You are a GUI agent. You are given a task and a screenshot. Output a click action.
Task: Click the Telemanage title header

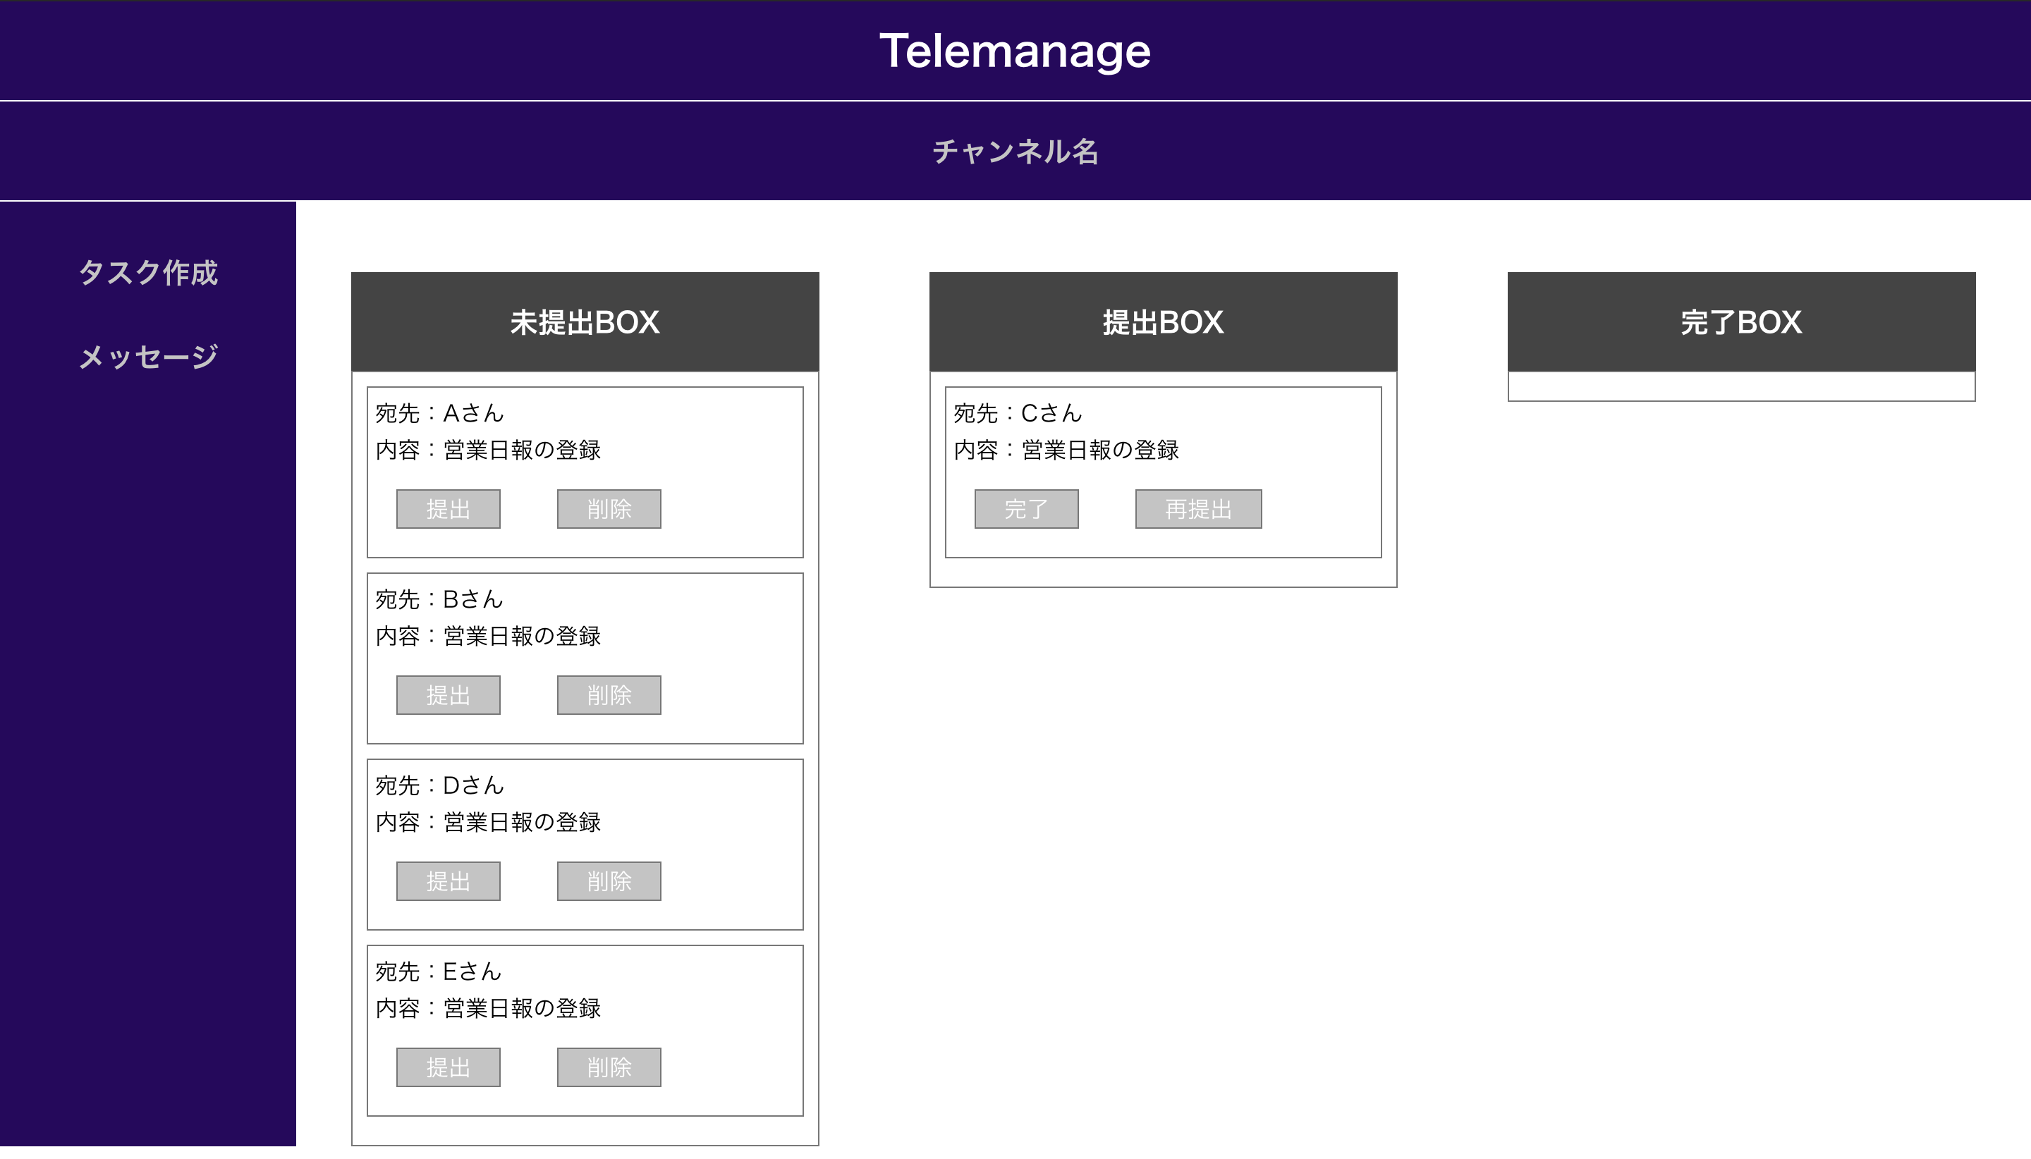[1015, 51]
